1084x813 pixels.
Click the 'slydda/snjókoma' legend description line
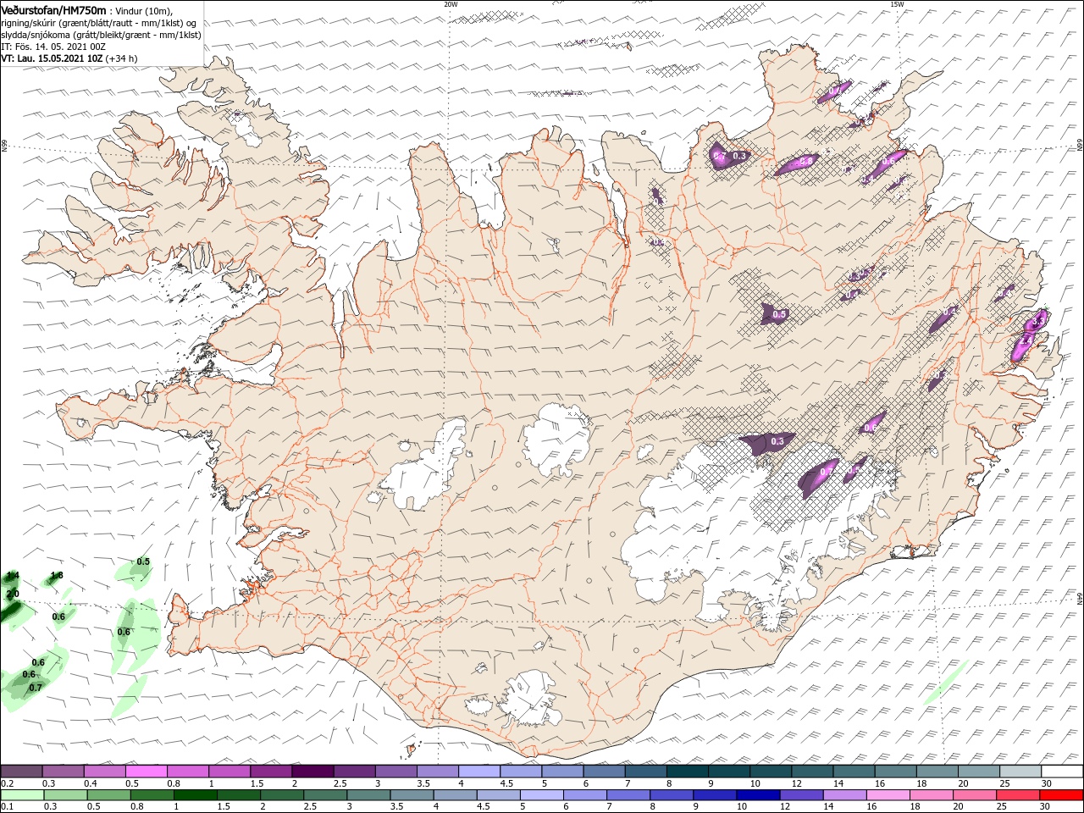(101, 35)
